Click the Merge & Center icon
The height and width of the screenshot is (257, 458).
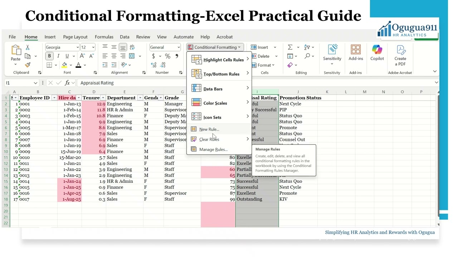(x=132, y=56)
